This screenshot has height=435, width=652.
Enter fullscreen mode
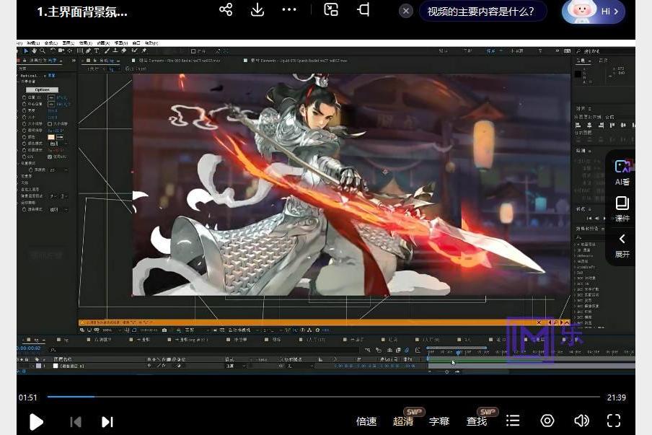(614, 421)
